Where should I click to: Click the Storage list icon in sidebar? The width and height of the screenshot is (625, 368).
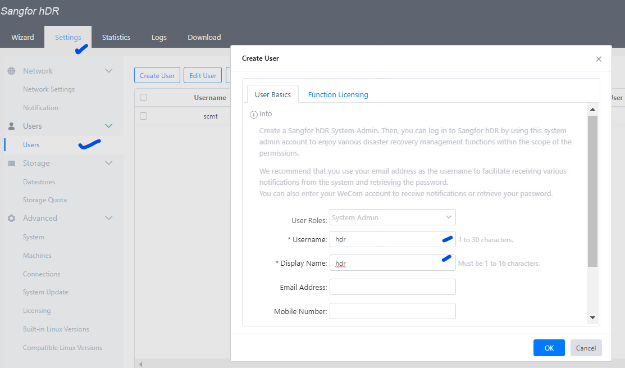[12, 163]
